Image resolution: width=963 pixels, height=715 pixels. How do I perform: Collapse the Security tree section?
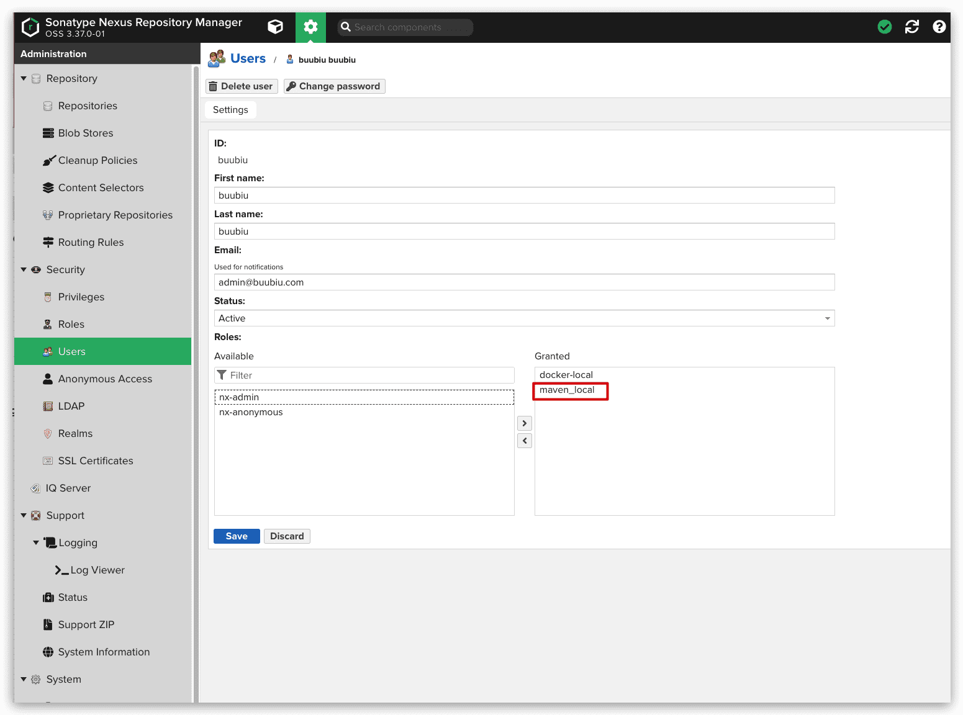pyautogui.click(x=24, y=270)
